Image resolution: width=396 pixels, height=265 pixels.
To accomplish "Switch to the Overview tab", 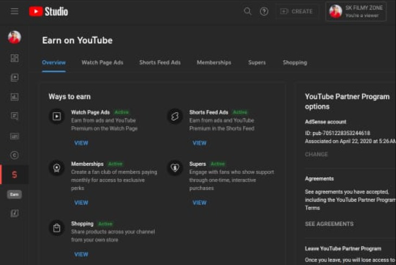I will (x=54, y=62).
